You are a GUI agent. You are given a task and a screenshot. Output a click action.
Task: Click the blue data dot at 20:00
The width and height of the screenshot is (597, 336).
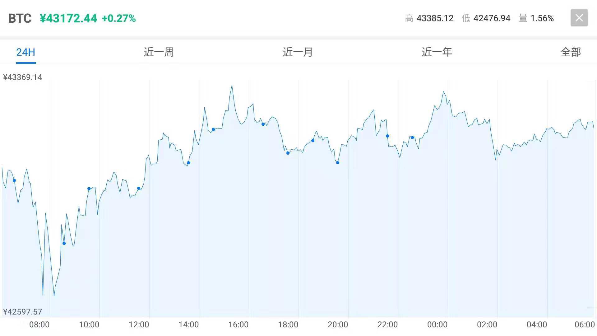[x=338, y=163]
